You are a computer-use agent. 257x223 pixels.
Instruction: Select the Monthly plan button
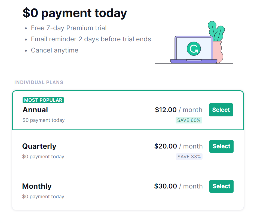221,186
